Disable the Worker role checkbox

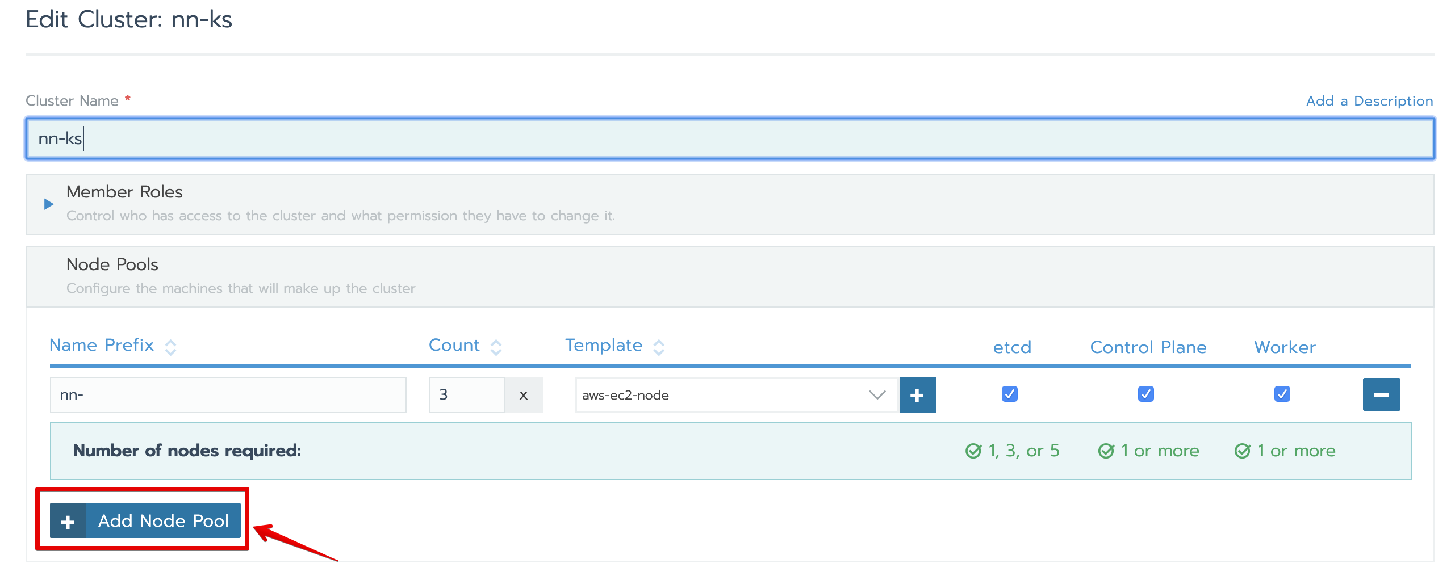coord(1282,394)
